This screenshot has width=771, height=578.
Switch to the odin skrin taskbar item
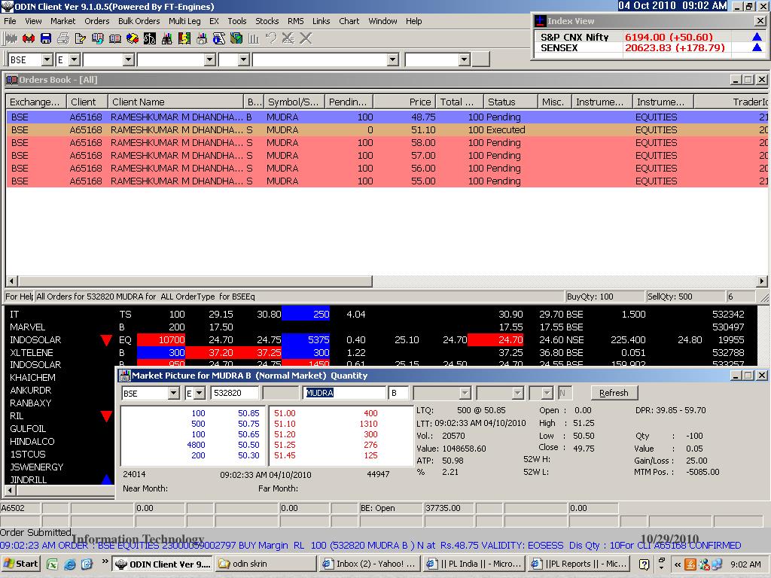[x=266, y=564]
